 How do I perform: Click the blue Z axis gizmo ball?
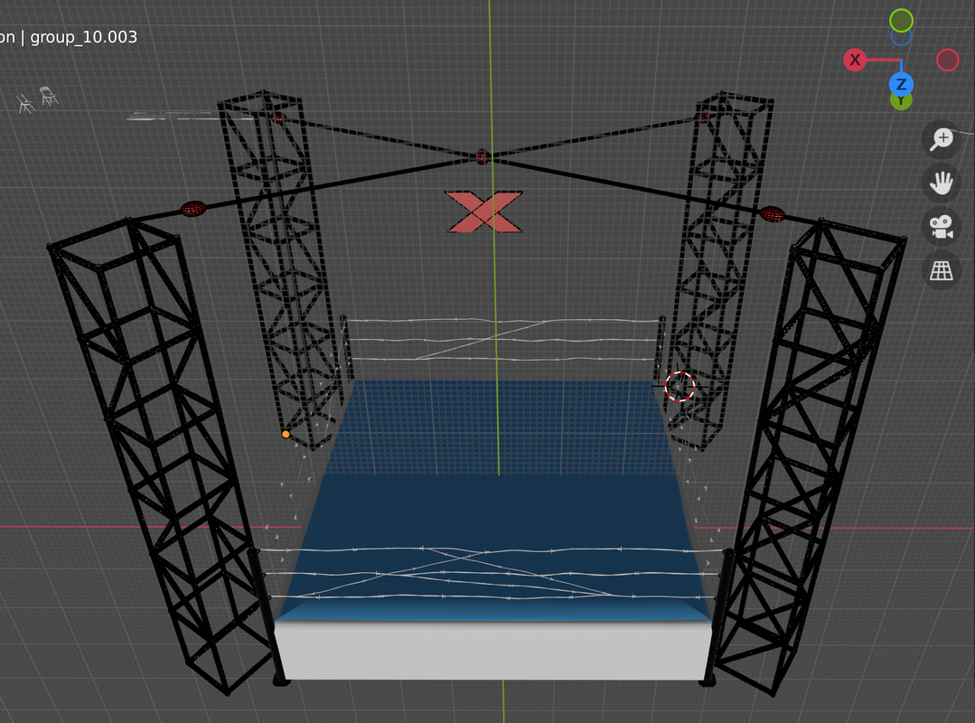click(901, 84)
